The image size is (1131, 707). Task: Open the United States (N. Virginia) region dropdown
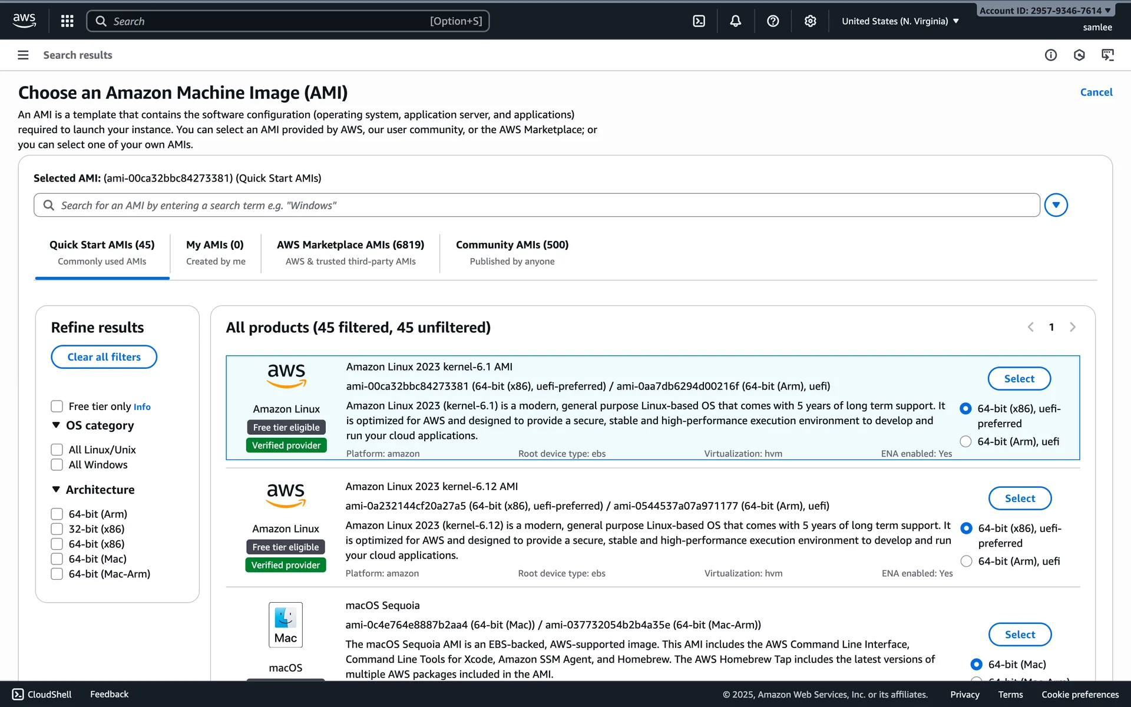[x=899, y=21]
